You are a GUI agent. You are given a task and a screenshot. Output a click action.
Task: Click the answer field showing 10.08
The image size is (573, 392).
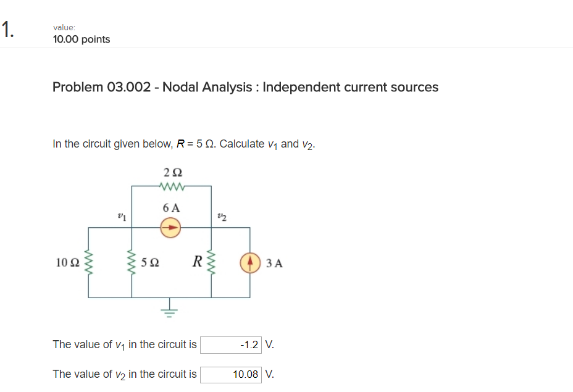pyautogui.click(x=231, y=373)
